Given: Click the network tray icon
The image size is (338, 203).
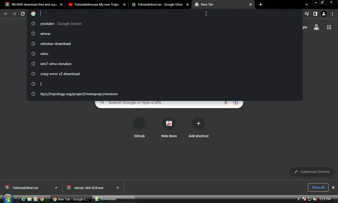Looking at the screenshot, I should [309, 199].
